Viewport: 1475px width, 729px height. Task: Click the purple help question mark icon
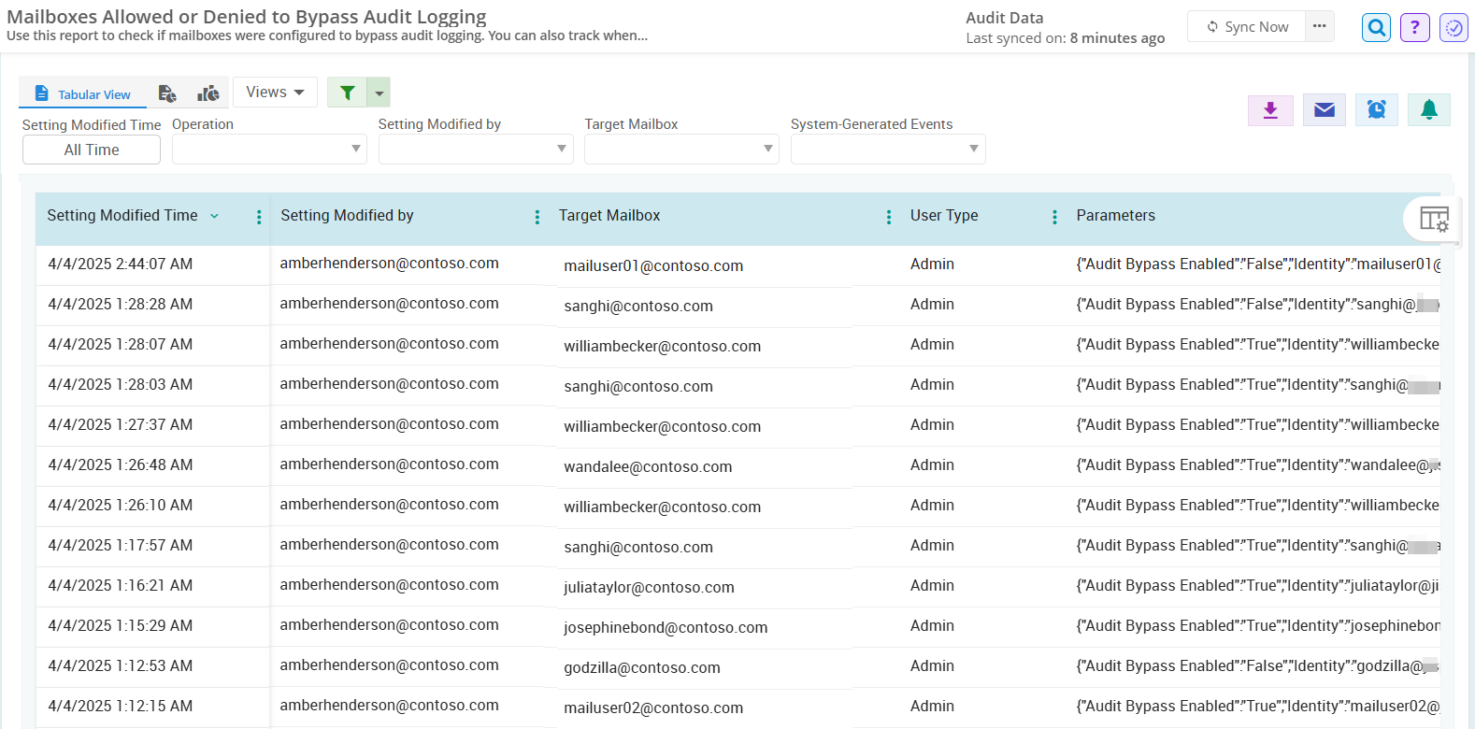coord(1414,28)
